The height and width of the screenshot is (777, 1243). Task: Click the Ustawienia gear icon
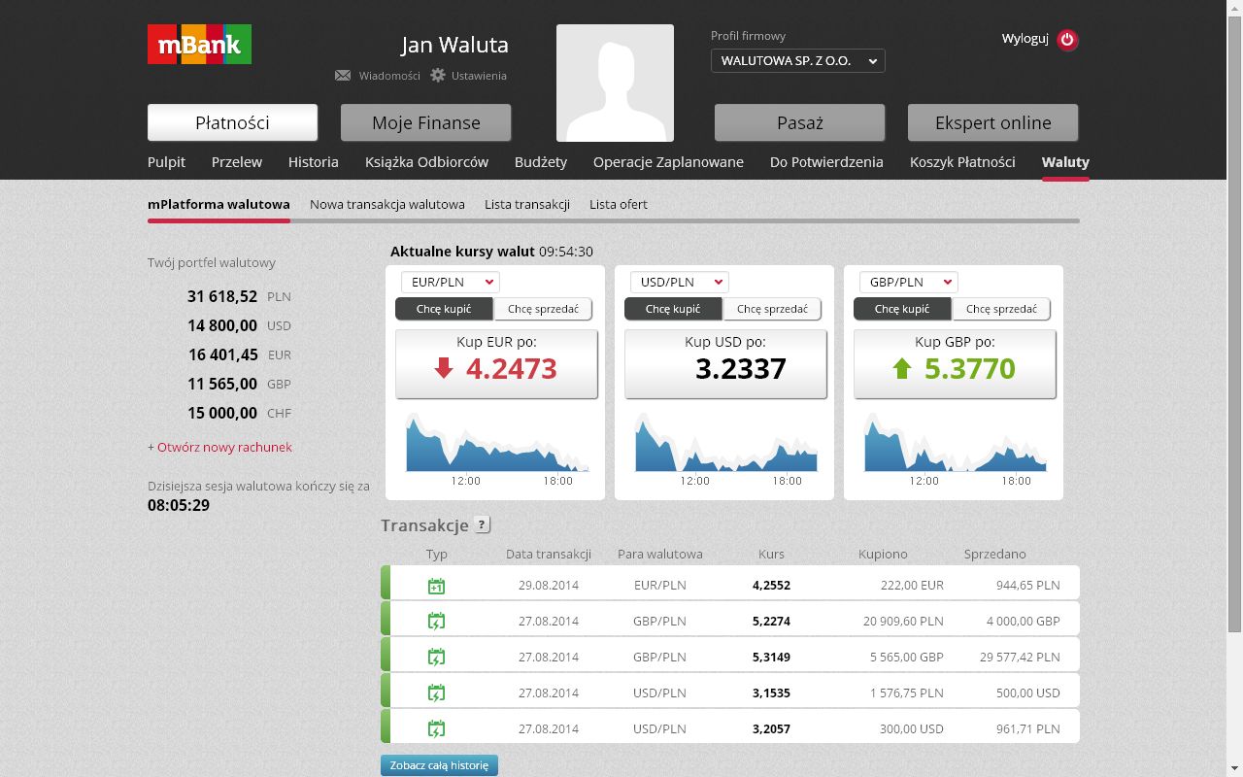438,75
